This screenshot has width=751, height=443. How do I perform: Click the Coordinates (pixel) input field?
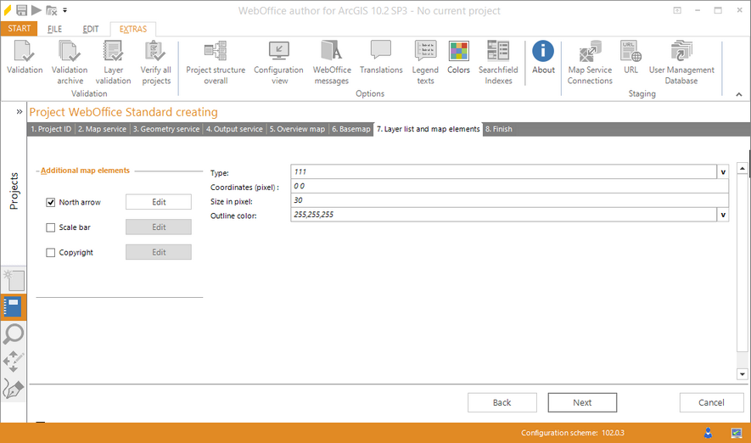pyautogui.click(x=510, y=186)
